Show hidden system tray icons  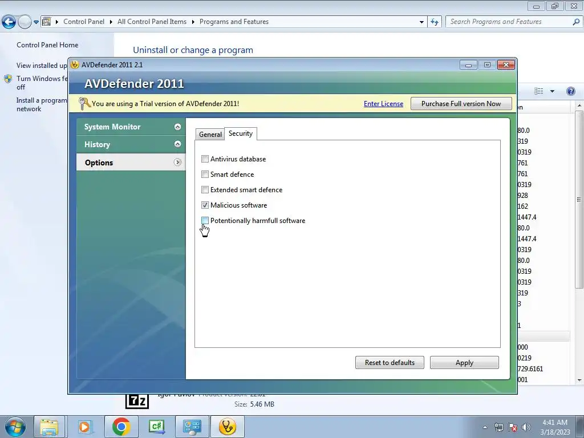click(485, 427)
